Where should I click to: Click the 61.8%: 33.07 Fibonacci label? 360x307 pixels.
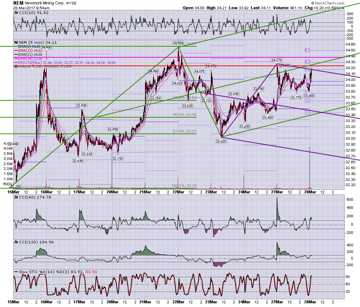(184, 131)
